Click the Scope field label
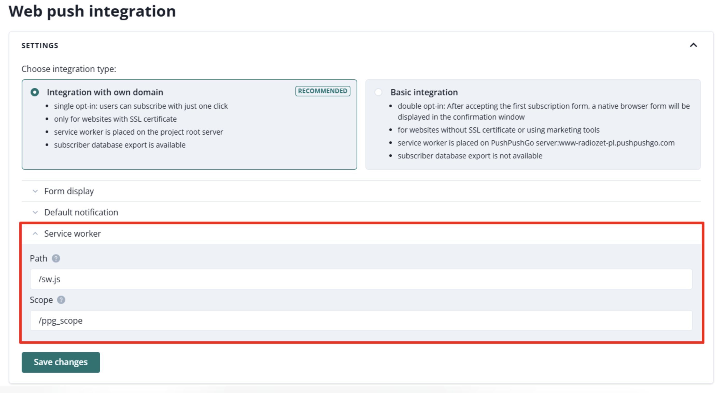 41,300
